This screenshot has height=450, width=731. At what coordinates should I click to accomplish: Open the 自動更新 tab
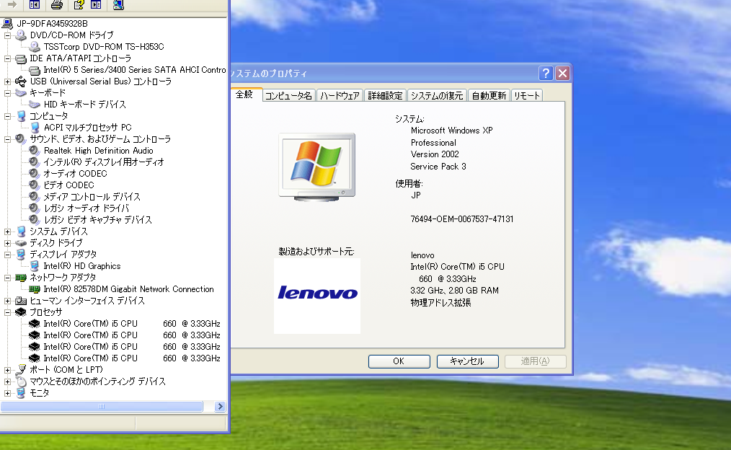click(x=489, y=96)
